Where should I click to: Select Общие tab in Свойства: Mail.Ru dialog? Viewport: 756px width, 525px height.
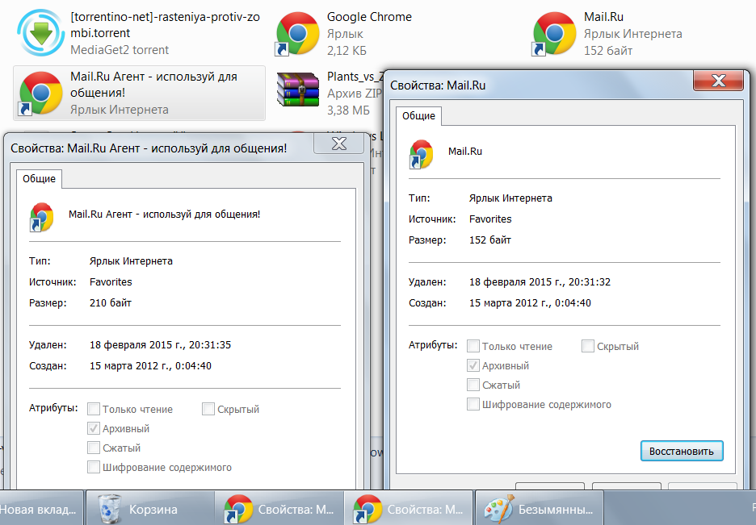click(418, 116)
